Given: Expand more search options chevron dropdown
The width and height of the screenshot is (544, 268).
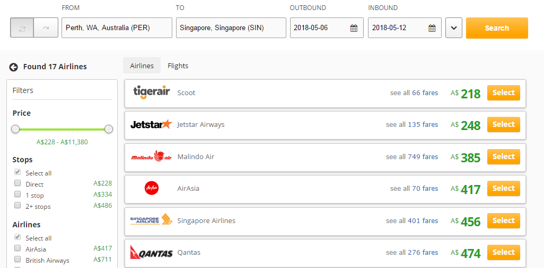Looking at the screenshot, I should click(x=454, y=28).
